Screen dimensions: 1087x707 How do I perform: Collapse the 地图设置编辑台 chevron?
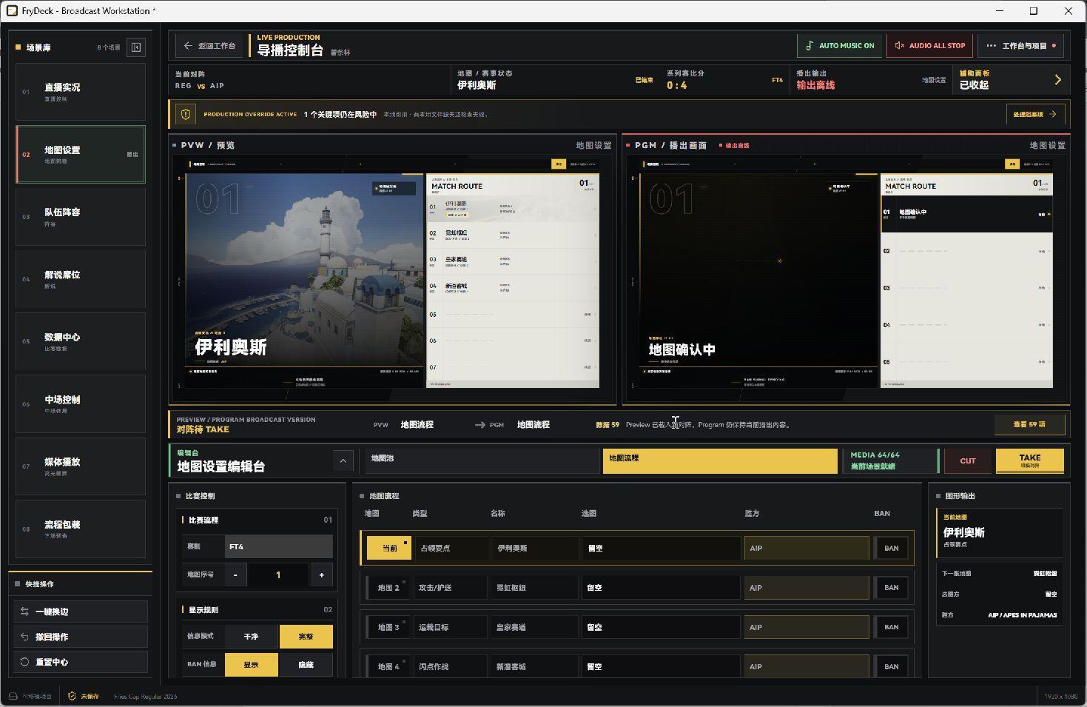(343, 460)
